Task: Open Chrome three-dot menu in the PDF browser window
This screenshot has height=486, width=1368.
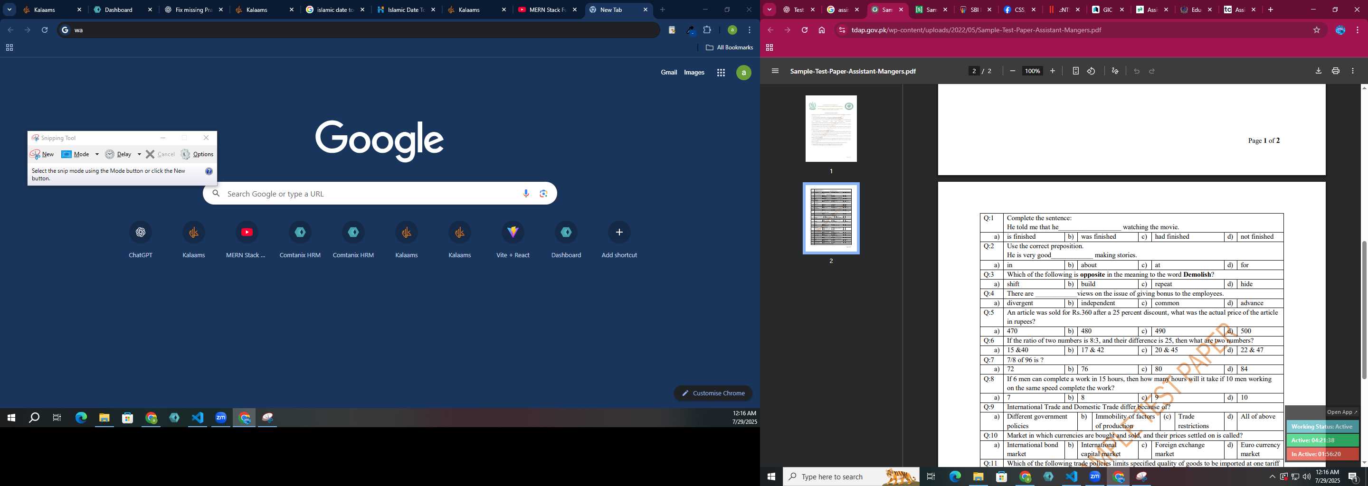Action: pyautogui.click(x=1358, y=30)
